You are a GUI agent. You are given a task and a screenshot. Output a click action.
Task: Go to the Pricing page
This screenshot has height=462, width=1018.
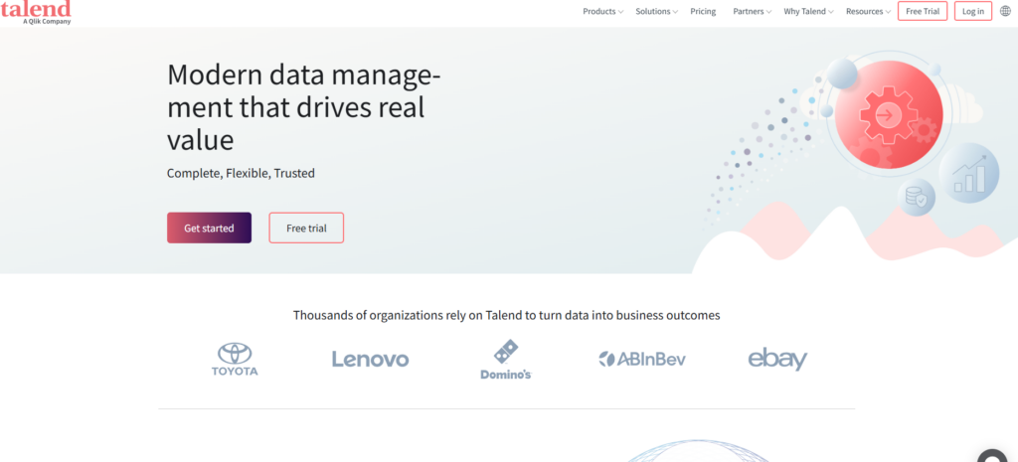point(703,12)
